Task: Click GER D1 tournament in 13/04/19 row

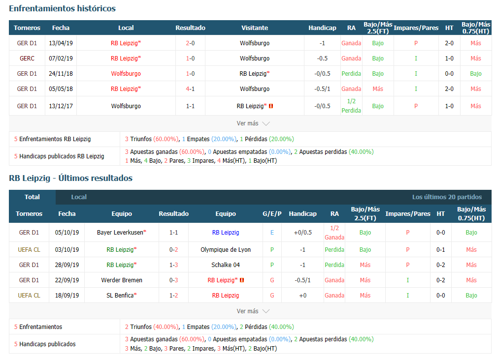Action: 27,43
